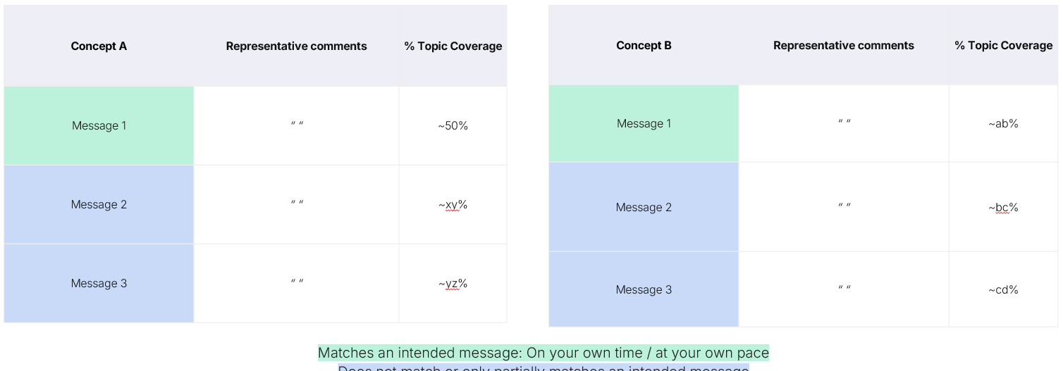1063x371 pixels.
Task: Click green Message 1 cell under Concept A
Action: click(x=99, y=126)
